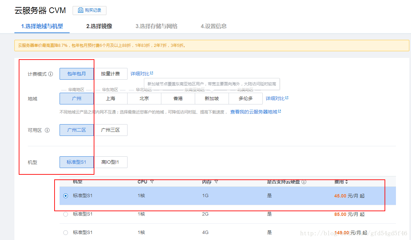Select machine type 高IO型I1 button
Image resolution: width=411 pixels, height=240 pixels.
coord(110,162)
